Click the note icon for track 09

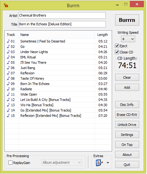8,84
